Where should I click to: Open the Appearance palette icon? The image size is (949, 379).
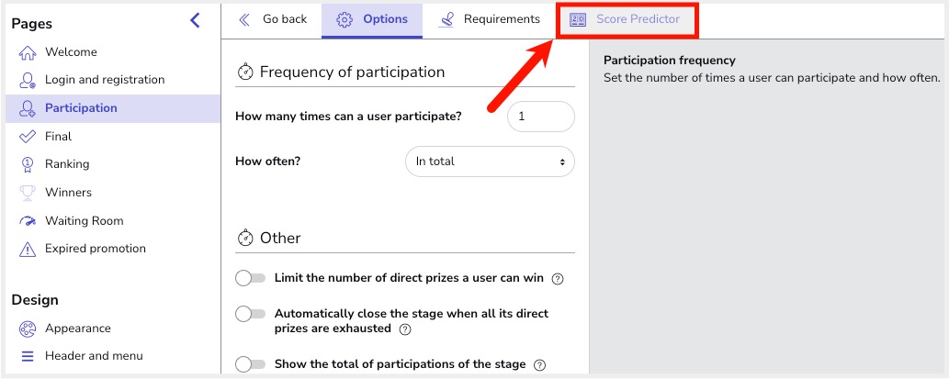pos(28,329)
